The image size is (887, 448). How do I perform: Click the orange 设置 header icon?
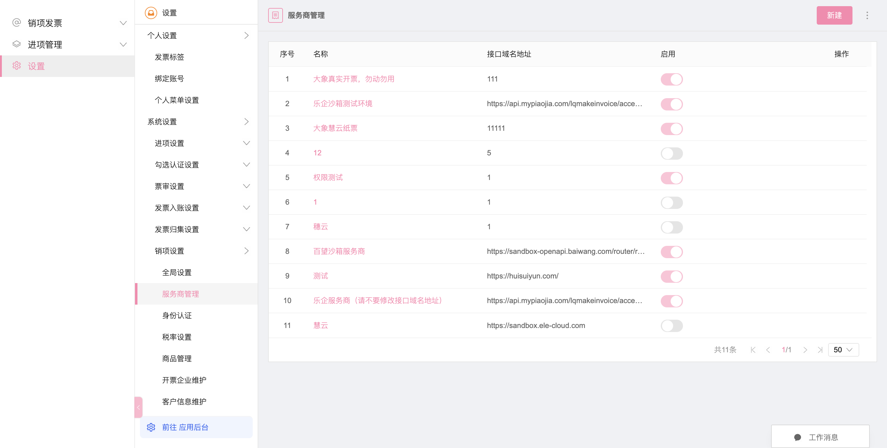pyautogui.click(x=151, y=13)
